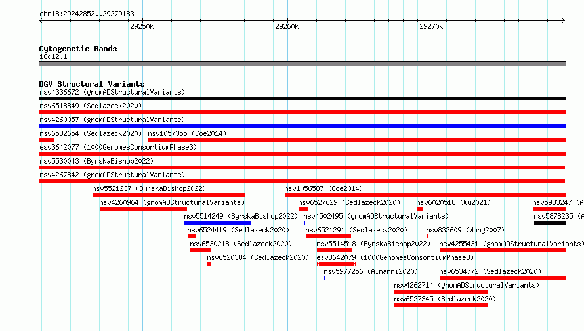Click the gray 18q12.1 cytogenetic band bar
584x331 pixels.
302,64
